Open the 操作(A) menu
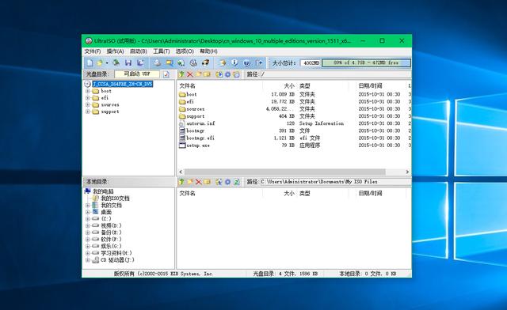The image size is (507, 310). point(116,51)
